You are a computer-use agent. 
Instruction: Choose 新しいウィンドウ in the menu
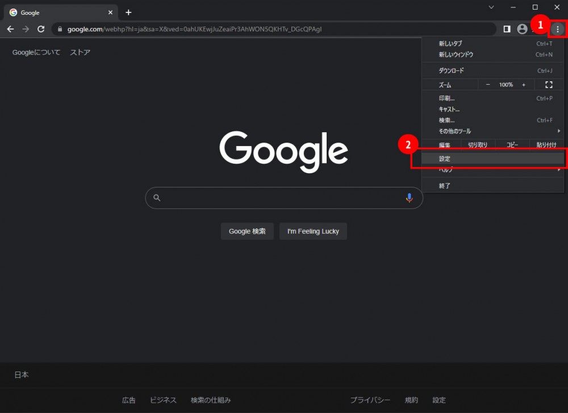pyautogui.click(x=492, y=55)
